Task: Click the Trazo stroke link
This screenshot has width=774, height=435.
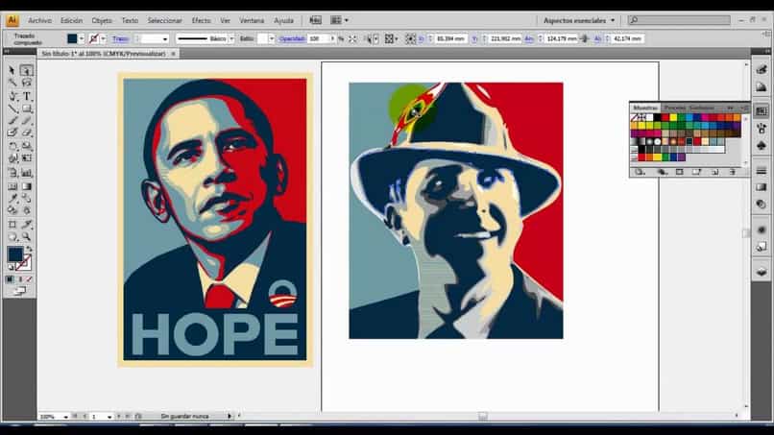Action: pos(120,38)
